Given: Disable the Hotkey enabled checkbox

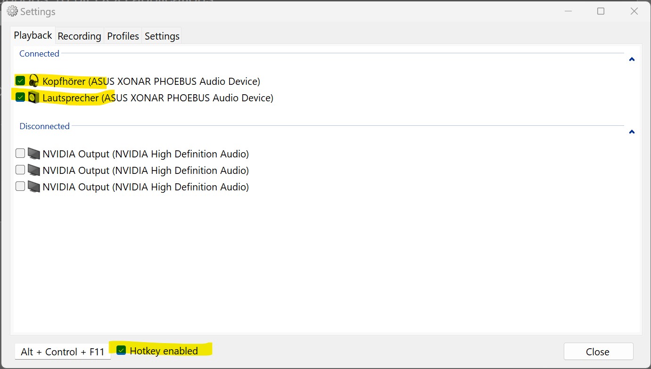Looking at the screenshot, I should point(122,350).
